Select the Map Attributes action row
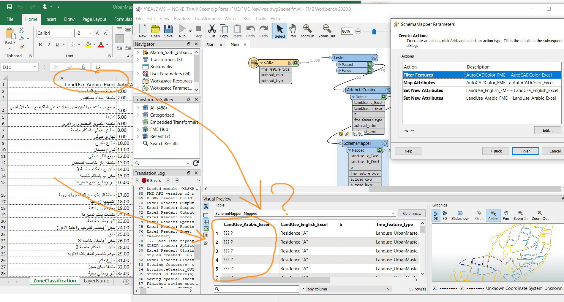This screenshot has width=564, height=302. 481,83
